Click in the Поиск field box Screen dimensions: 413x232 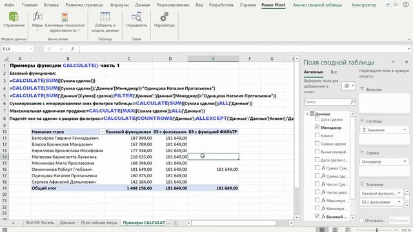[x=327, y=102]
